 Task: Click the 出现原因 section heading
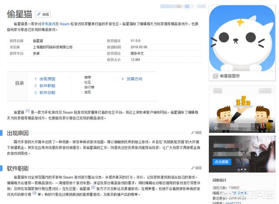(17, 133)
